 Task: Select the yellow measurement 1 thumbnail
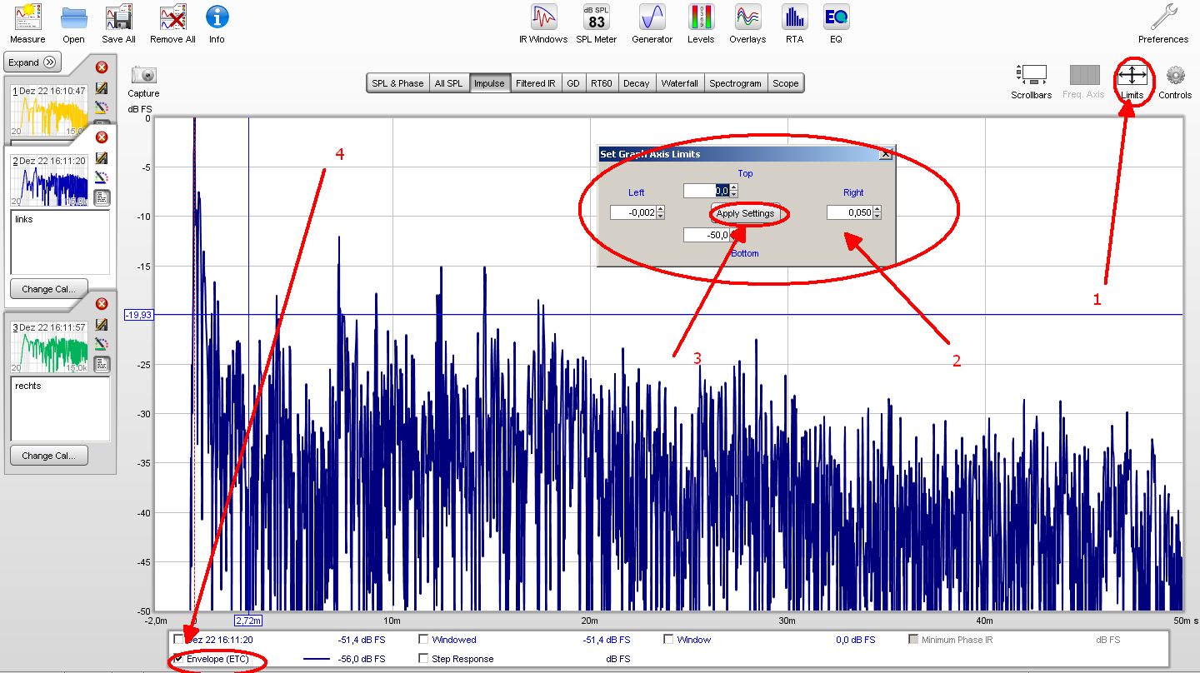[48, 112]
